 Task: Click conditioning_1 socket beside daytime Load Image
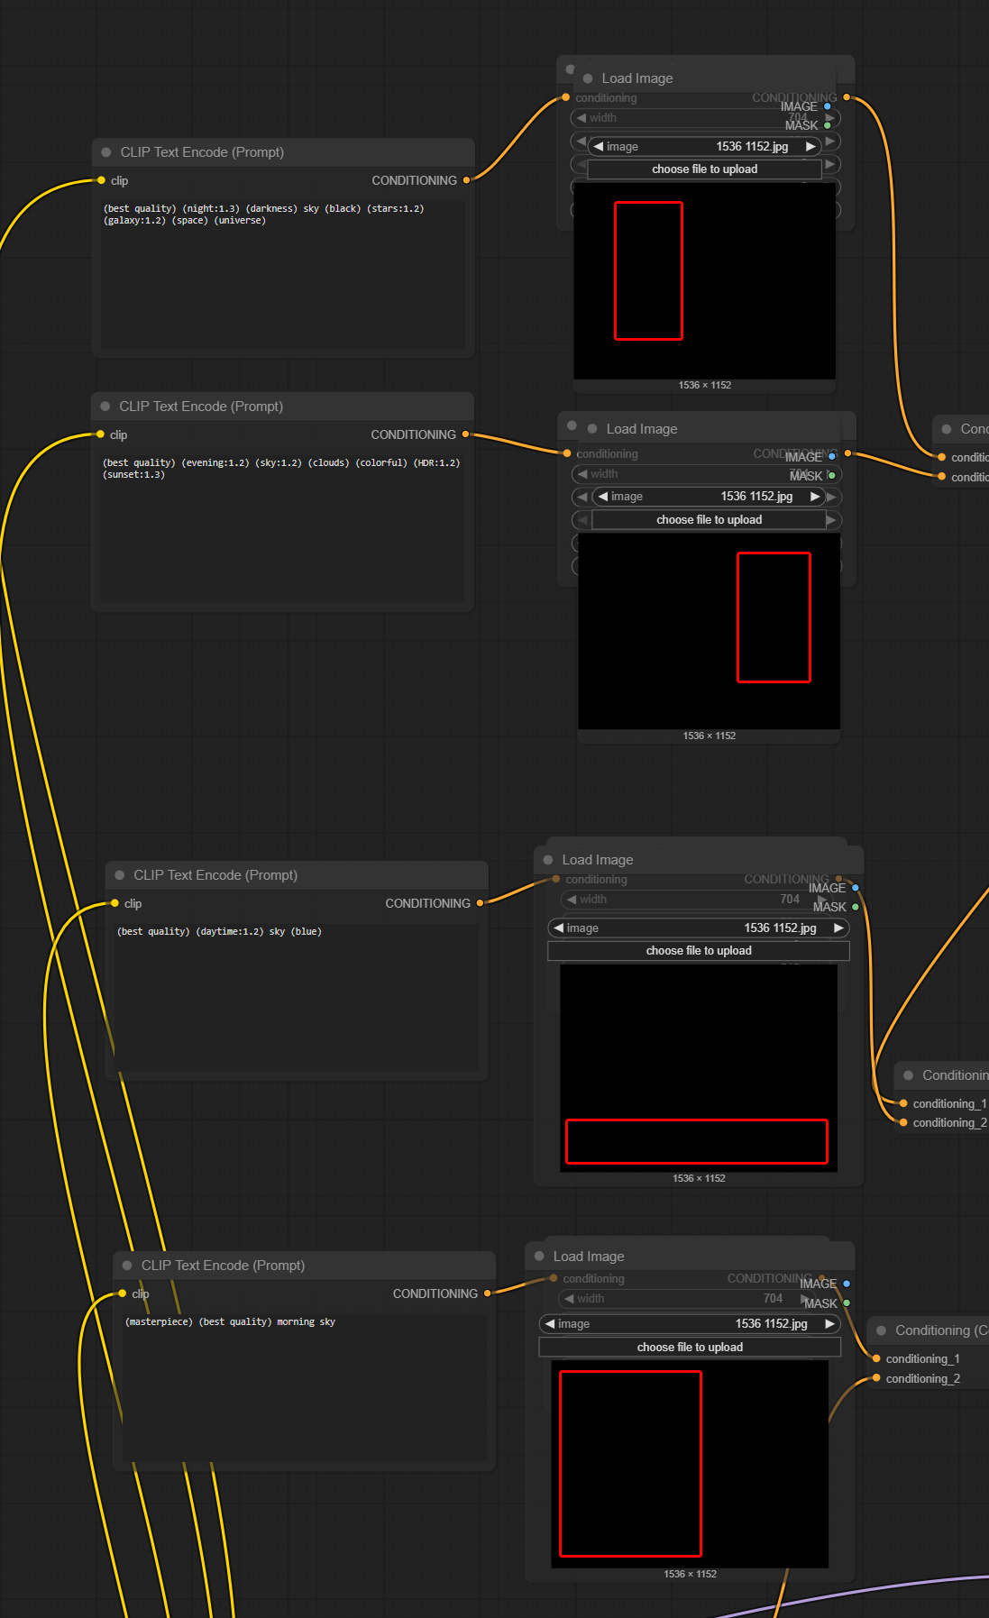[903, 1103]
